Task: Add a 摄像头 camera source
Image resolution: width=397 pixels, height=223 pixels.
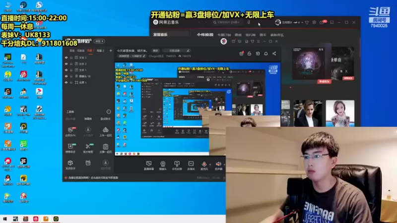Action: tap(163, 166)
